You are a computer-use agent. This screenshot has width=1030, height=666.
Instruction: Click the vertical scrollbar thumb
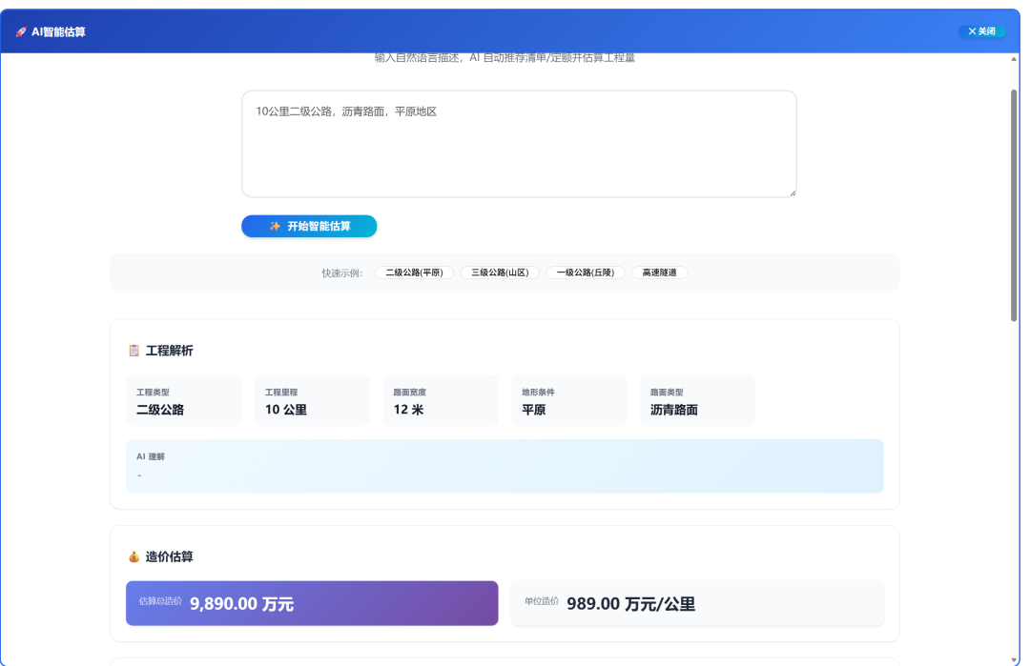coord(1014,205)
